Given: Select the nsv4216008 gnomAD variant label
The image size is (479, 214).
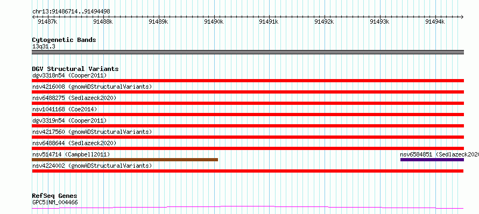Looking at the screenshot, I should point(92,87).
